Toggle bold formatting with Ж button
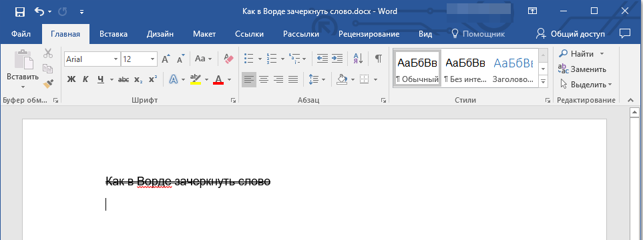This screenshot has height=240, width=643. [71, 79]
